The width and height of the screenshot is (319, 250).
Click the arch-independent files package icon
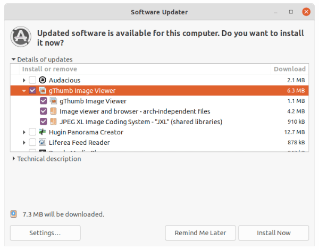pyautogui.click(x=53, y=111)
